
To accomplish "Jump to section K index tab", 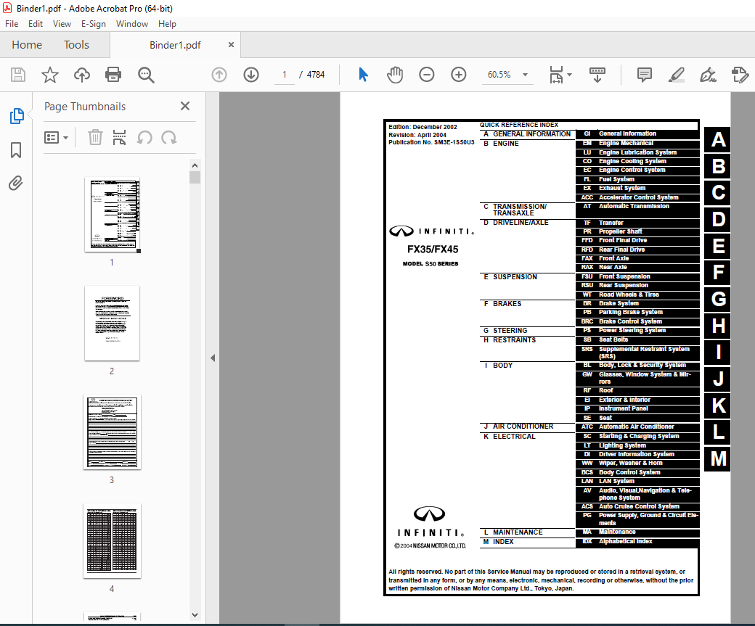I will coord(717,405).
